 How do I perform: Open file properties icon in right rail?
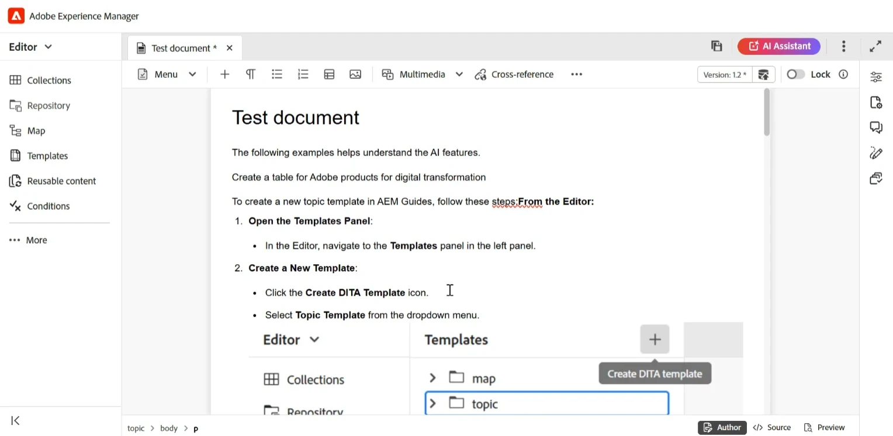[x=876, y=102]
